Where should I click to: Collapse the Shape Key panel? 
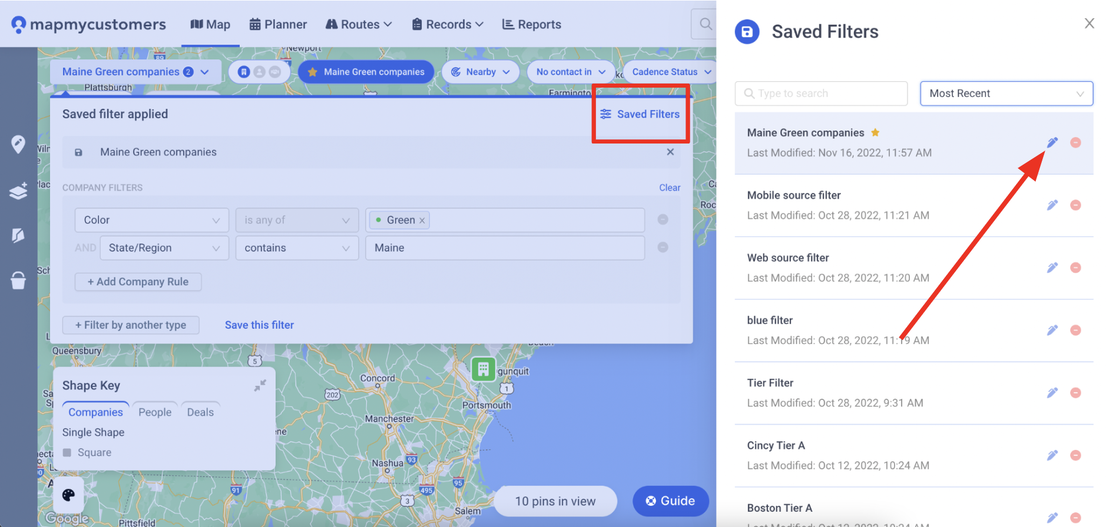[x=260, y=385]
